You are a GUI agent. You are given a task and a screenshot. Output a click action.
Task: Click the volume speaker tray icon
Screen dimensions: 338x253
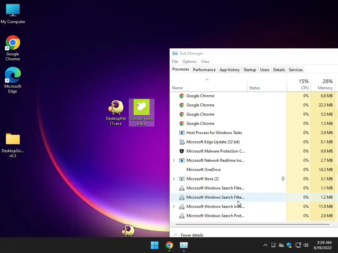[306, 245]
